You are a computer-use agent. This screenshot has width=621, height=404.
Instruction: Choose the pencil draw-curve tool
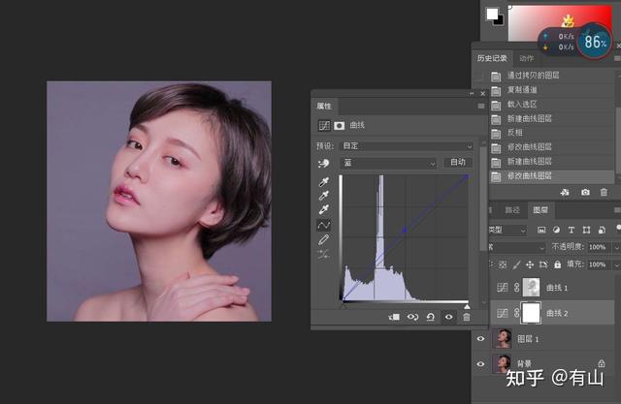tap(323, 239)
